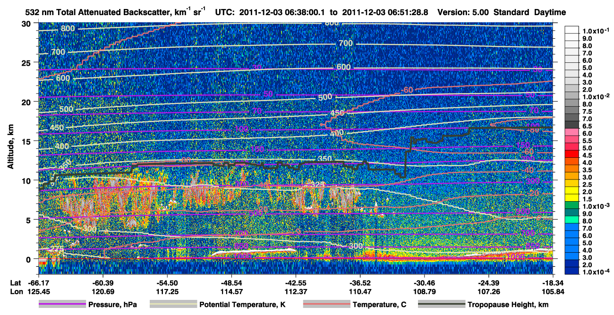Viewport: 614px width, 315px height.
Task: Click the longitude value 108.79
Action: tap(424, 291)
